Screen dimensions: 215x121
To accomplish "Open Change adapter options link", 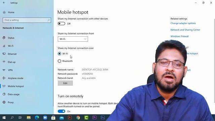I will tap(183, 23).
